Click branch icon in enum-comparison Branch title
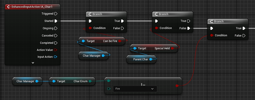The image size is (255, 100). click(x=211, y=21)
